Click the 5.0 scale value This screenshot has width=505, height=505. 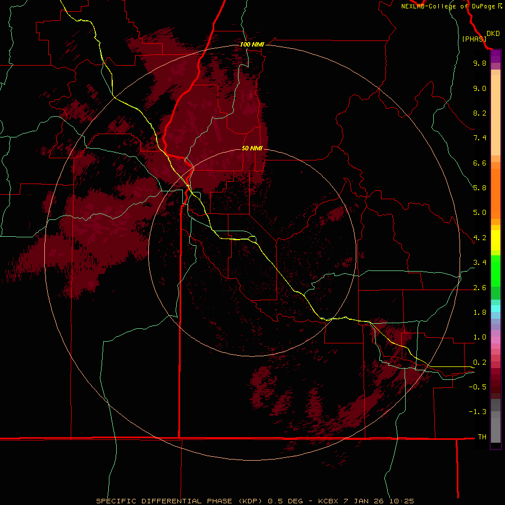coord(480,213)
